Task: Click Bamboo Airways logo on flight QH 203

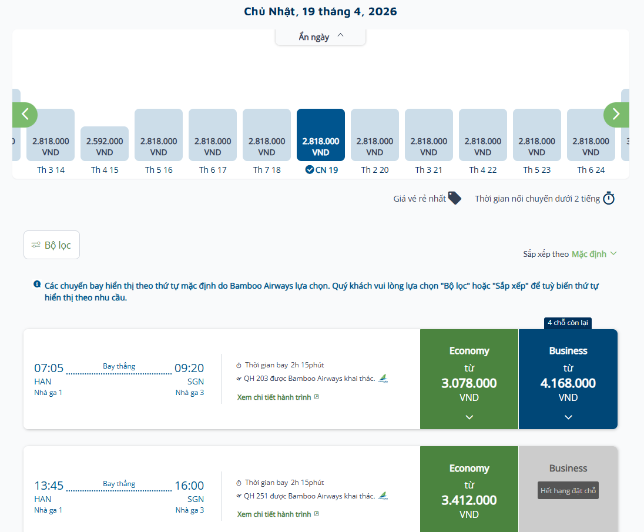Action: 383,379
